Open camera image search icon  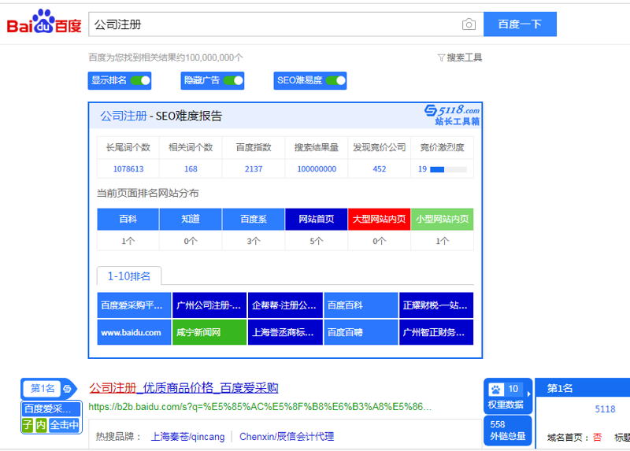click(x=469, y=24)
